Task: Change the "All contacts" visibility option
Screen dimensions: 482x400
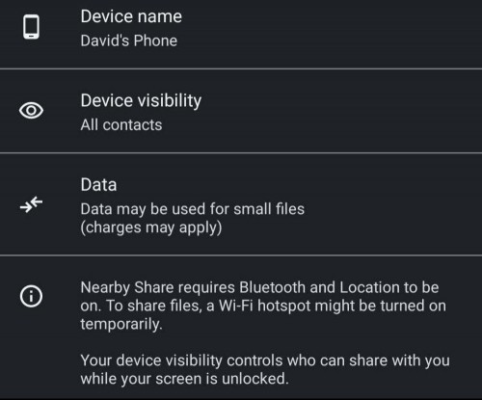Action: pyautogui.click(x=121, y=124)
